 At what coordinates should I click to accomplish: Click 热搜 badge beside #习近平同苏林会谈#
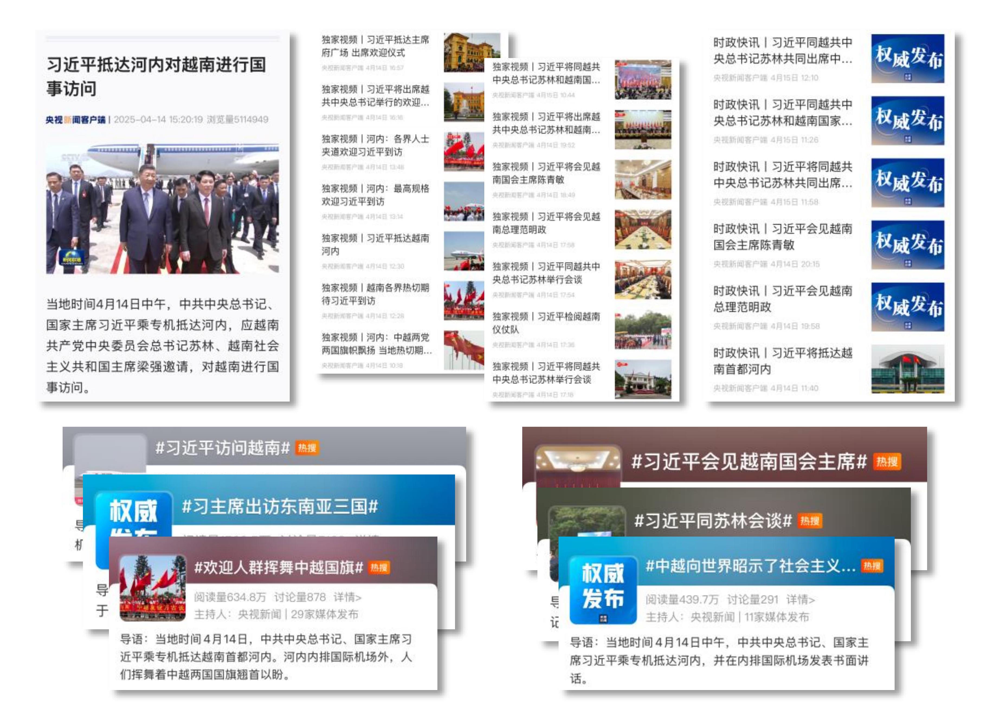tap(810, 521)
